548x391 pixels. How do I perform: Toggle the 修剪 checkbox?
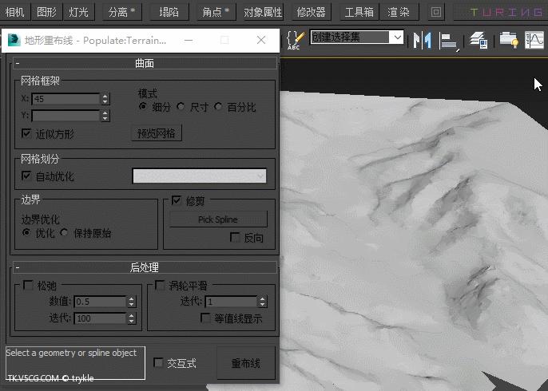click(176, 200)
